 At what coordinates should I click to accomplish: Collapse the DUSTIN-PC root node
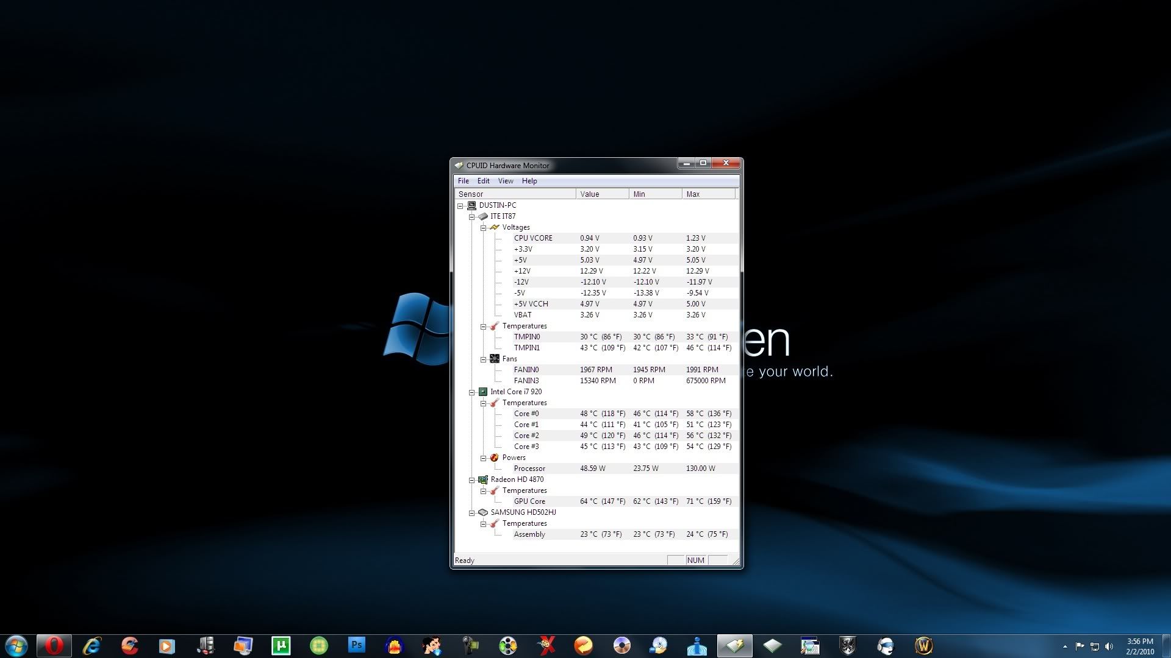[460, 206]
